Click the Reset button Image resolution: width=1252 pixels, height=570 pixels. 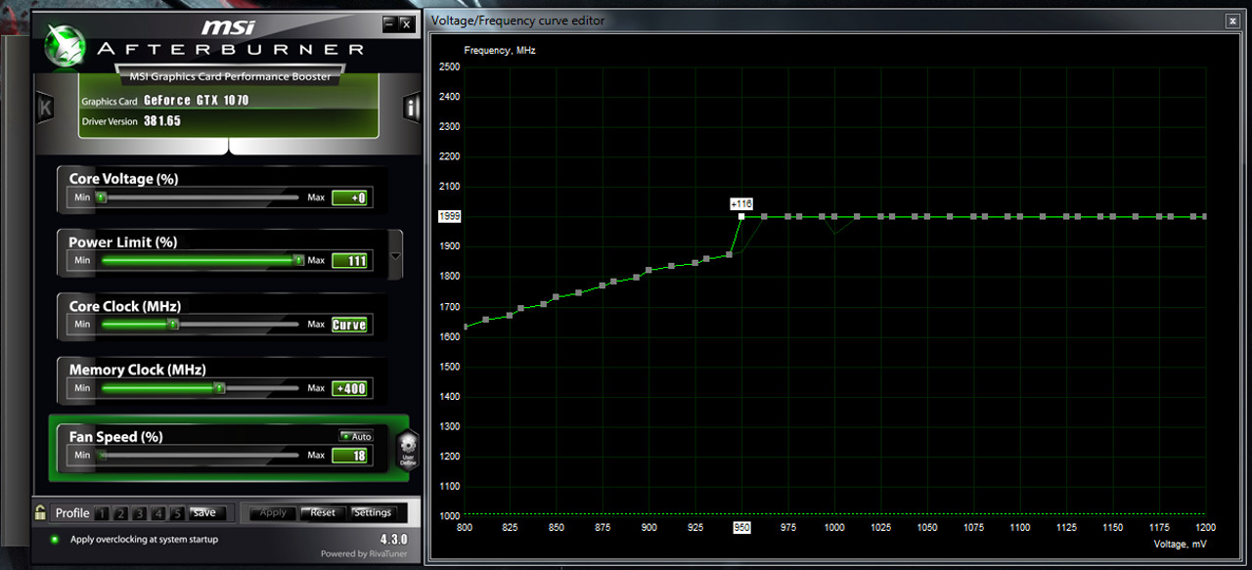pos(323,512)
